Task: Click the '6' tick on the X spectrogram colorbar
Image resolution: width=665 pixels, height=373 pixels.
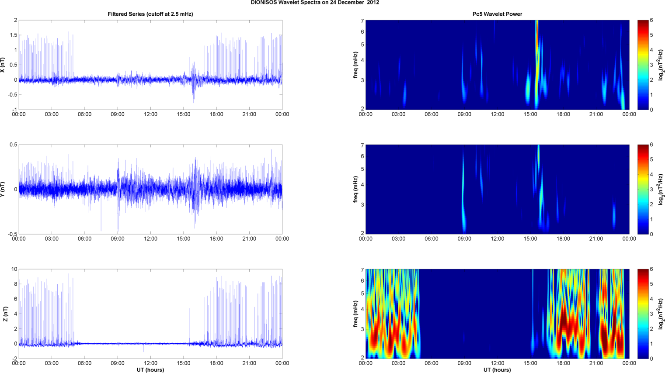Action: tap(651, 21)
